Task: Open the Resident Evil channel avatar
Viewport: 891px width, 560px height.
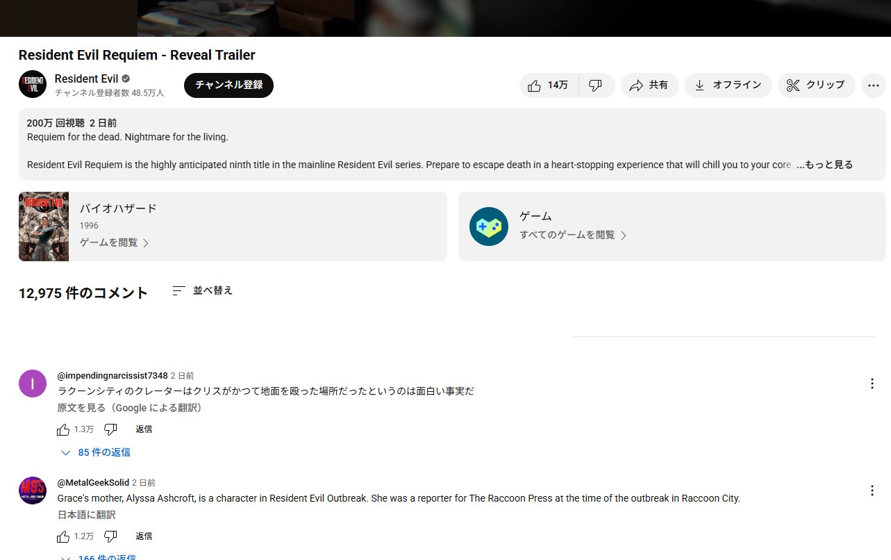Action: pos(33,84)
